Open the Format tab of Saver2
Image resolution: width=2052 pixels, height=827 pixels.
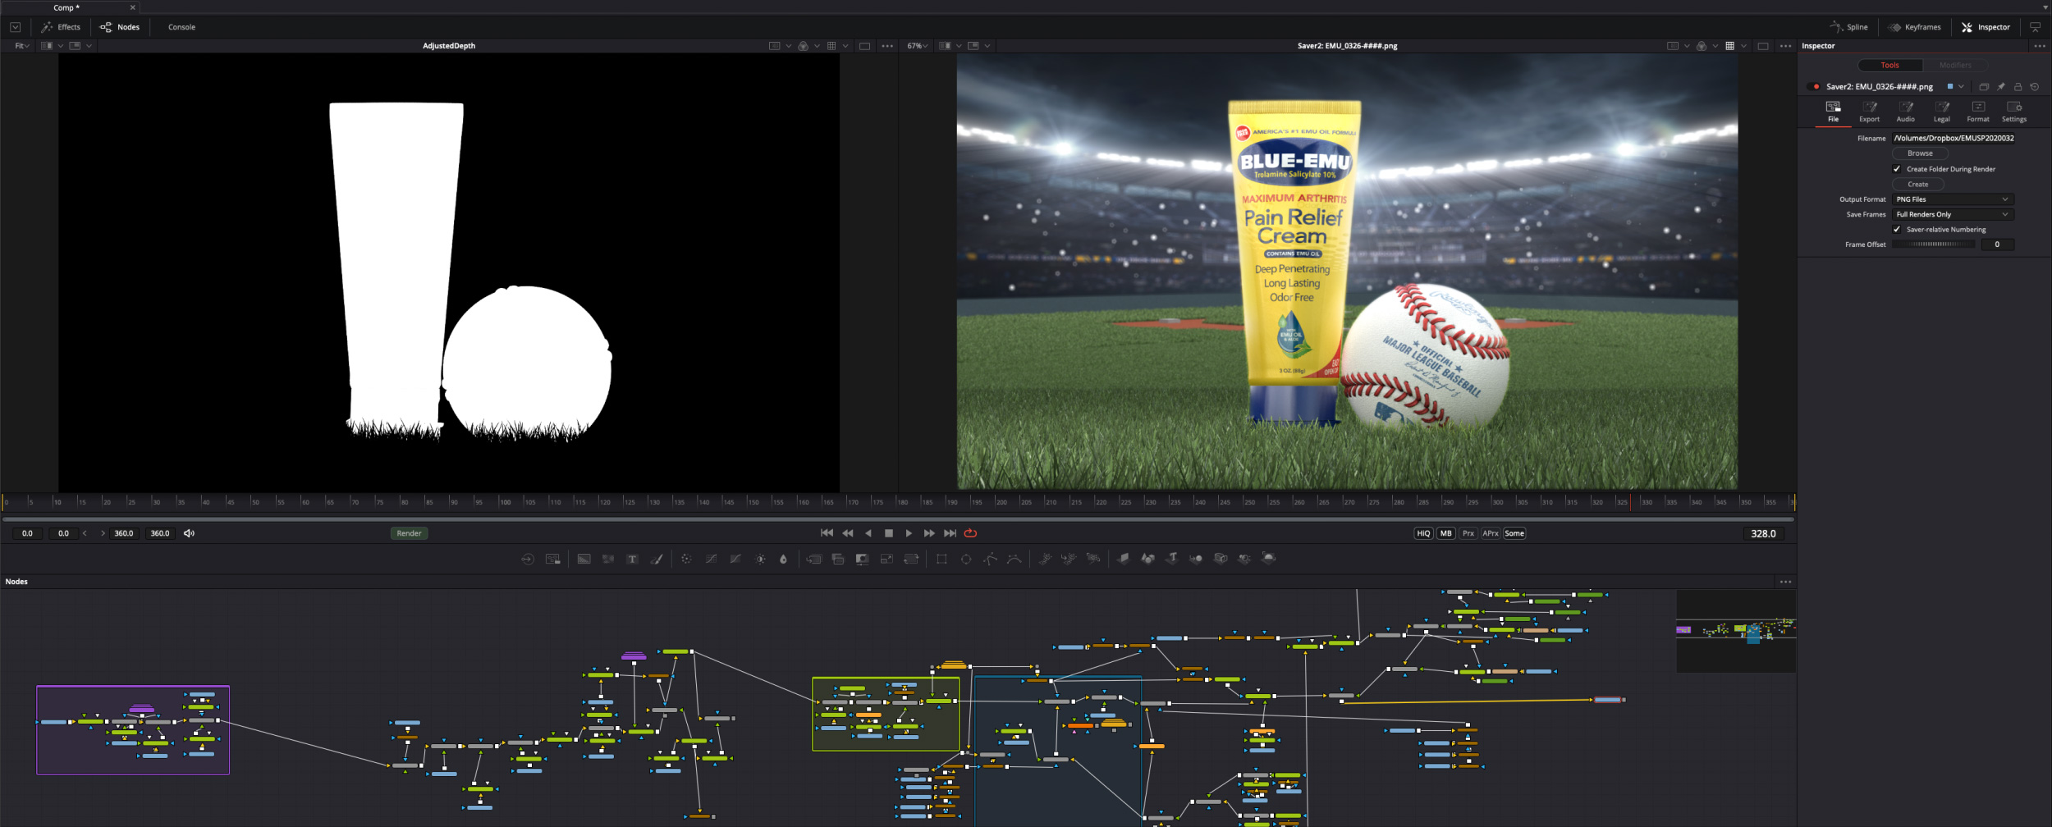[1977, 112]
